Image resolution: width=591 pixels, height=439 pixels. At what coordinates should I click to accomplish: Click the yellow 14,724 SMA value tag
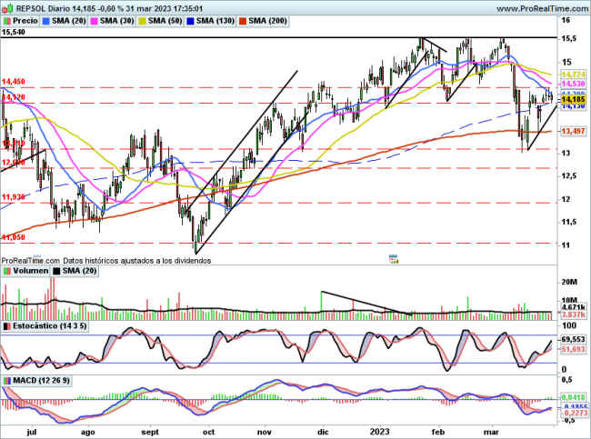coord(573,75)
